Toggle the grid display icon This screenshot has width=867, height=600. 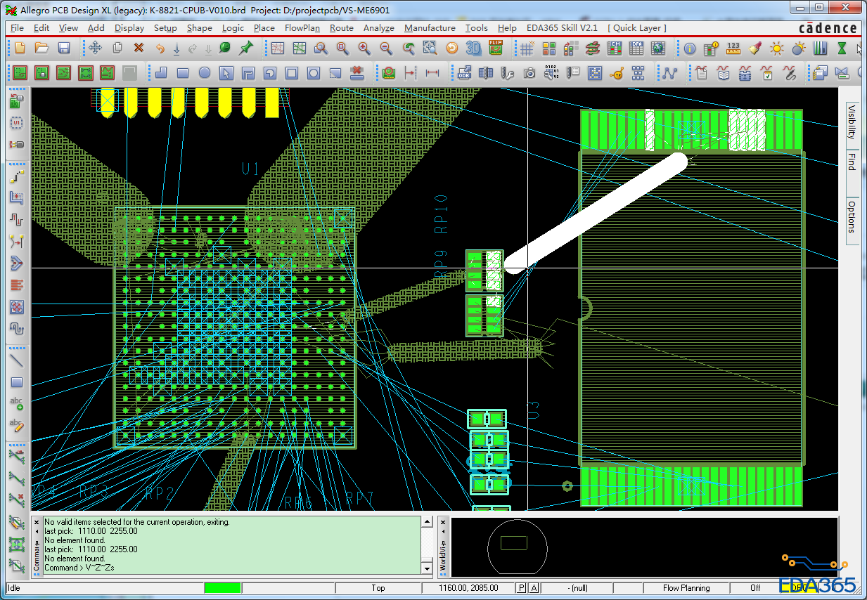pyautogui.click(x=527, y=48)
